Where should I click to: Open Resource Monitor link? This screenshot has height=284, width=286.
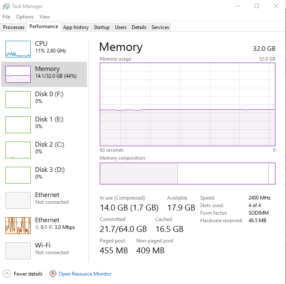coord(85,274)
